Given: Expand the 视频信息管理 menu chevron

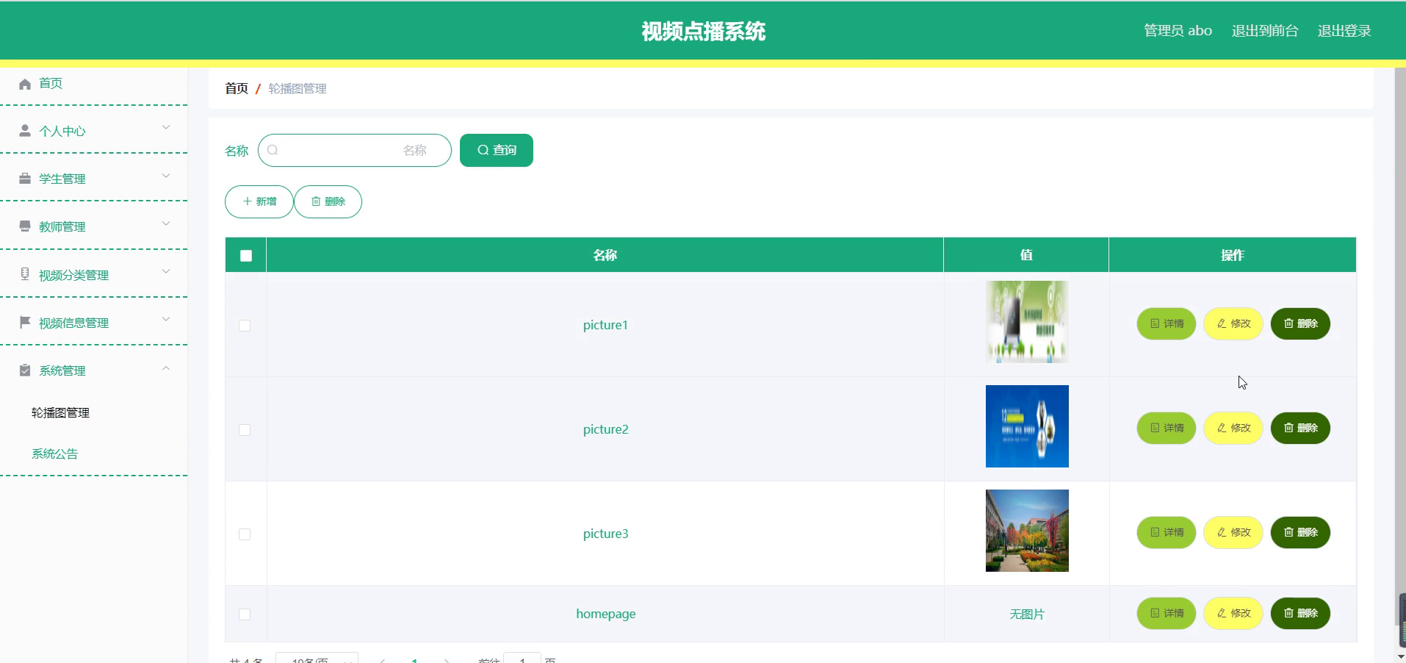Looking at the screenshot, I should coord(166,319).
